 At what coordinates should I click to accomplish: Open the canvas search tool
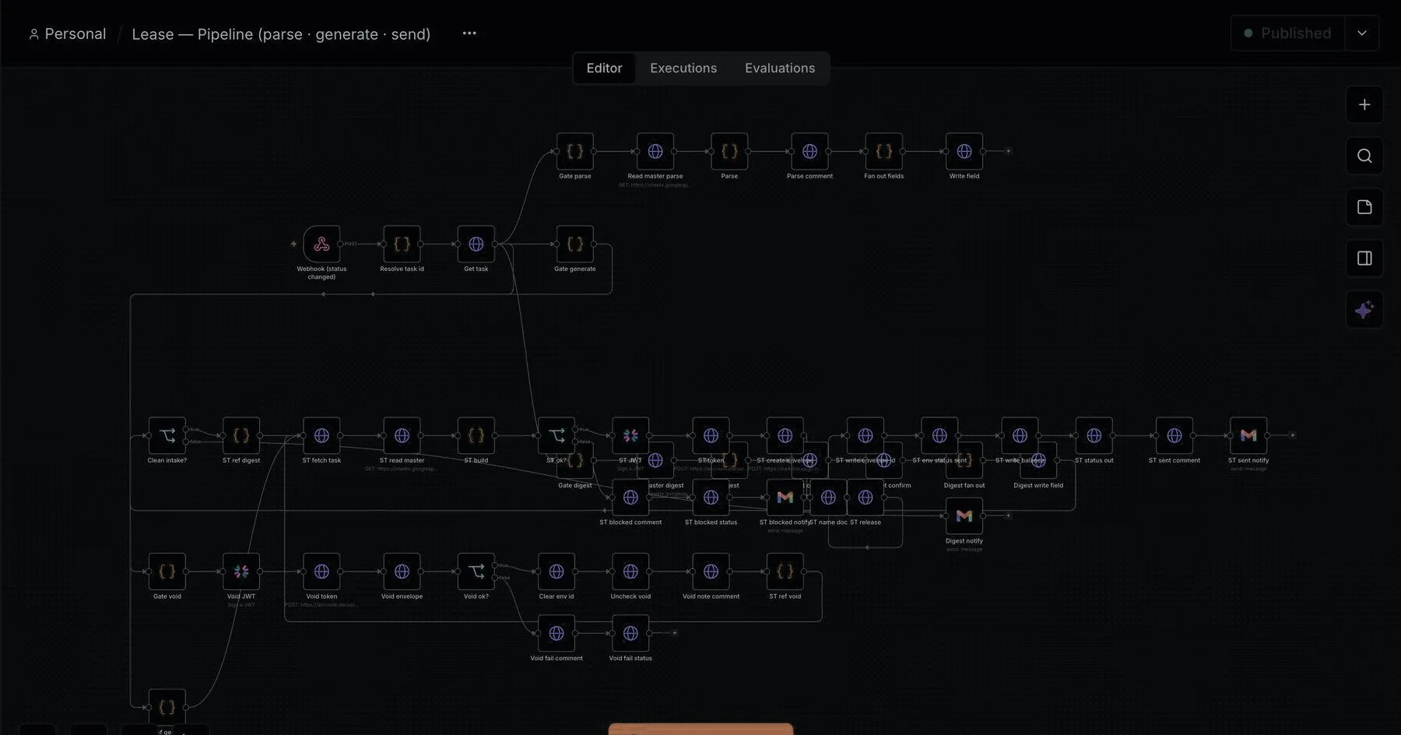point(1364,156)
